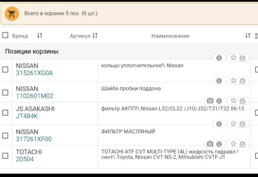
Task: Tick the TOTACHI 20504 row checkbox
Action: pyautogui.click(x=5, y=156)
